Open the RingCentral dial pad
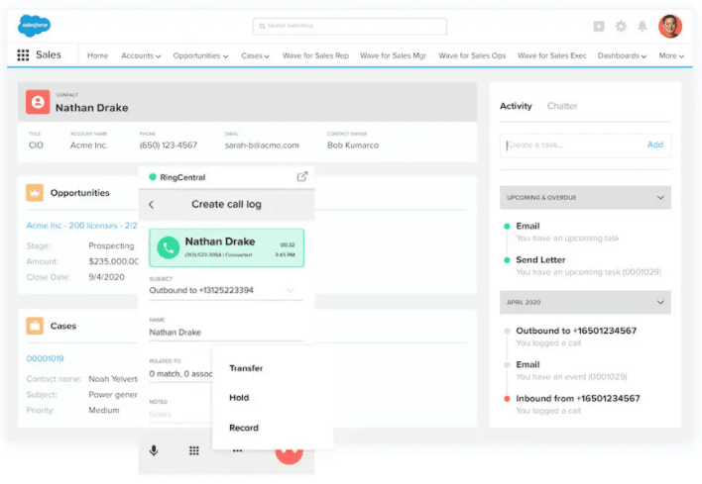702x484 pixels. pyautogui.click(x=194, y=450)
